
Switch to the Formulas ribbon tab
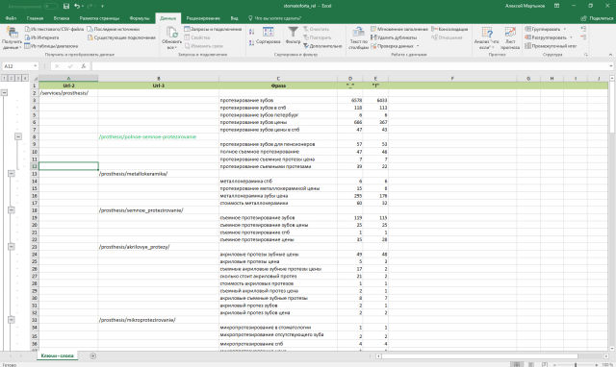pyautogui.click(x=140, y=18)
